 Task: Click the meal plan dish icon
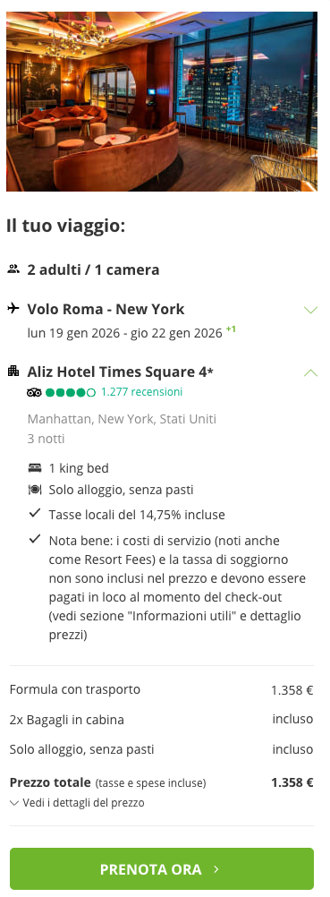pos(35,490)
